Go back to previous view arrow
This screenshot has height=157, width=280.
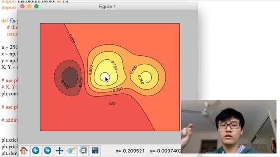(x=36, y=150)
